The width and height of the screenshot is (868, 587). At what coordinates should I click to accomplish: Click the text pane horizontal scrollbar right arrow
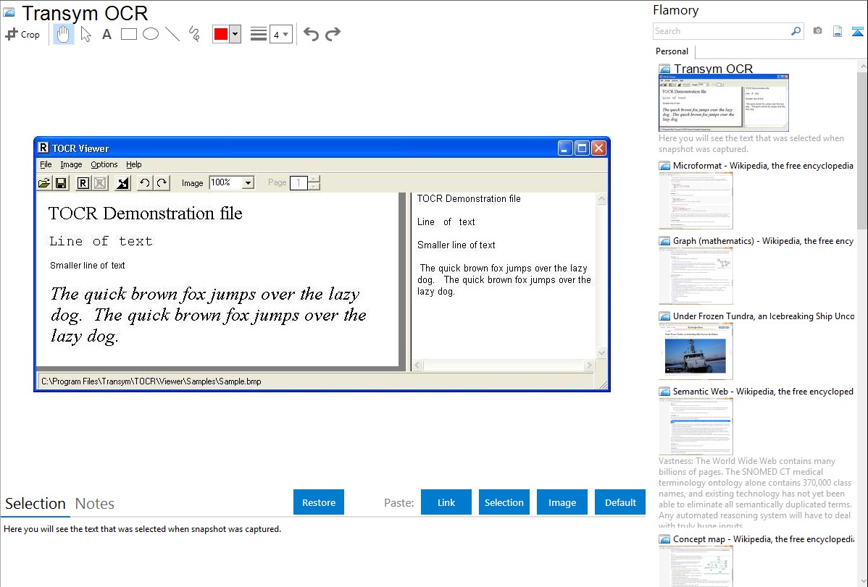pyautogui.click(x=588, y=365)
